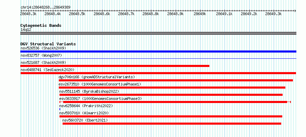This screenshot has width=306, height=137.
Task: Click the 28649.1k ruler tick label
Action: click(x=224, y=14)
